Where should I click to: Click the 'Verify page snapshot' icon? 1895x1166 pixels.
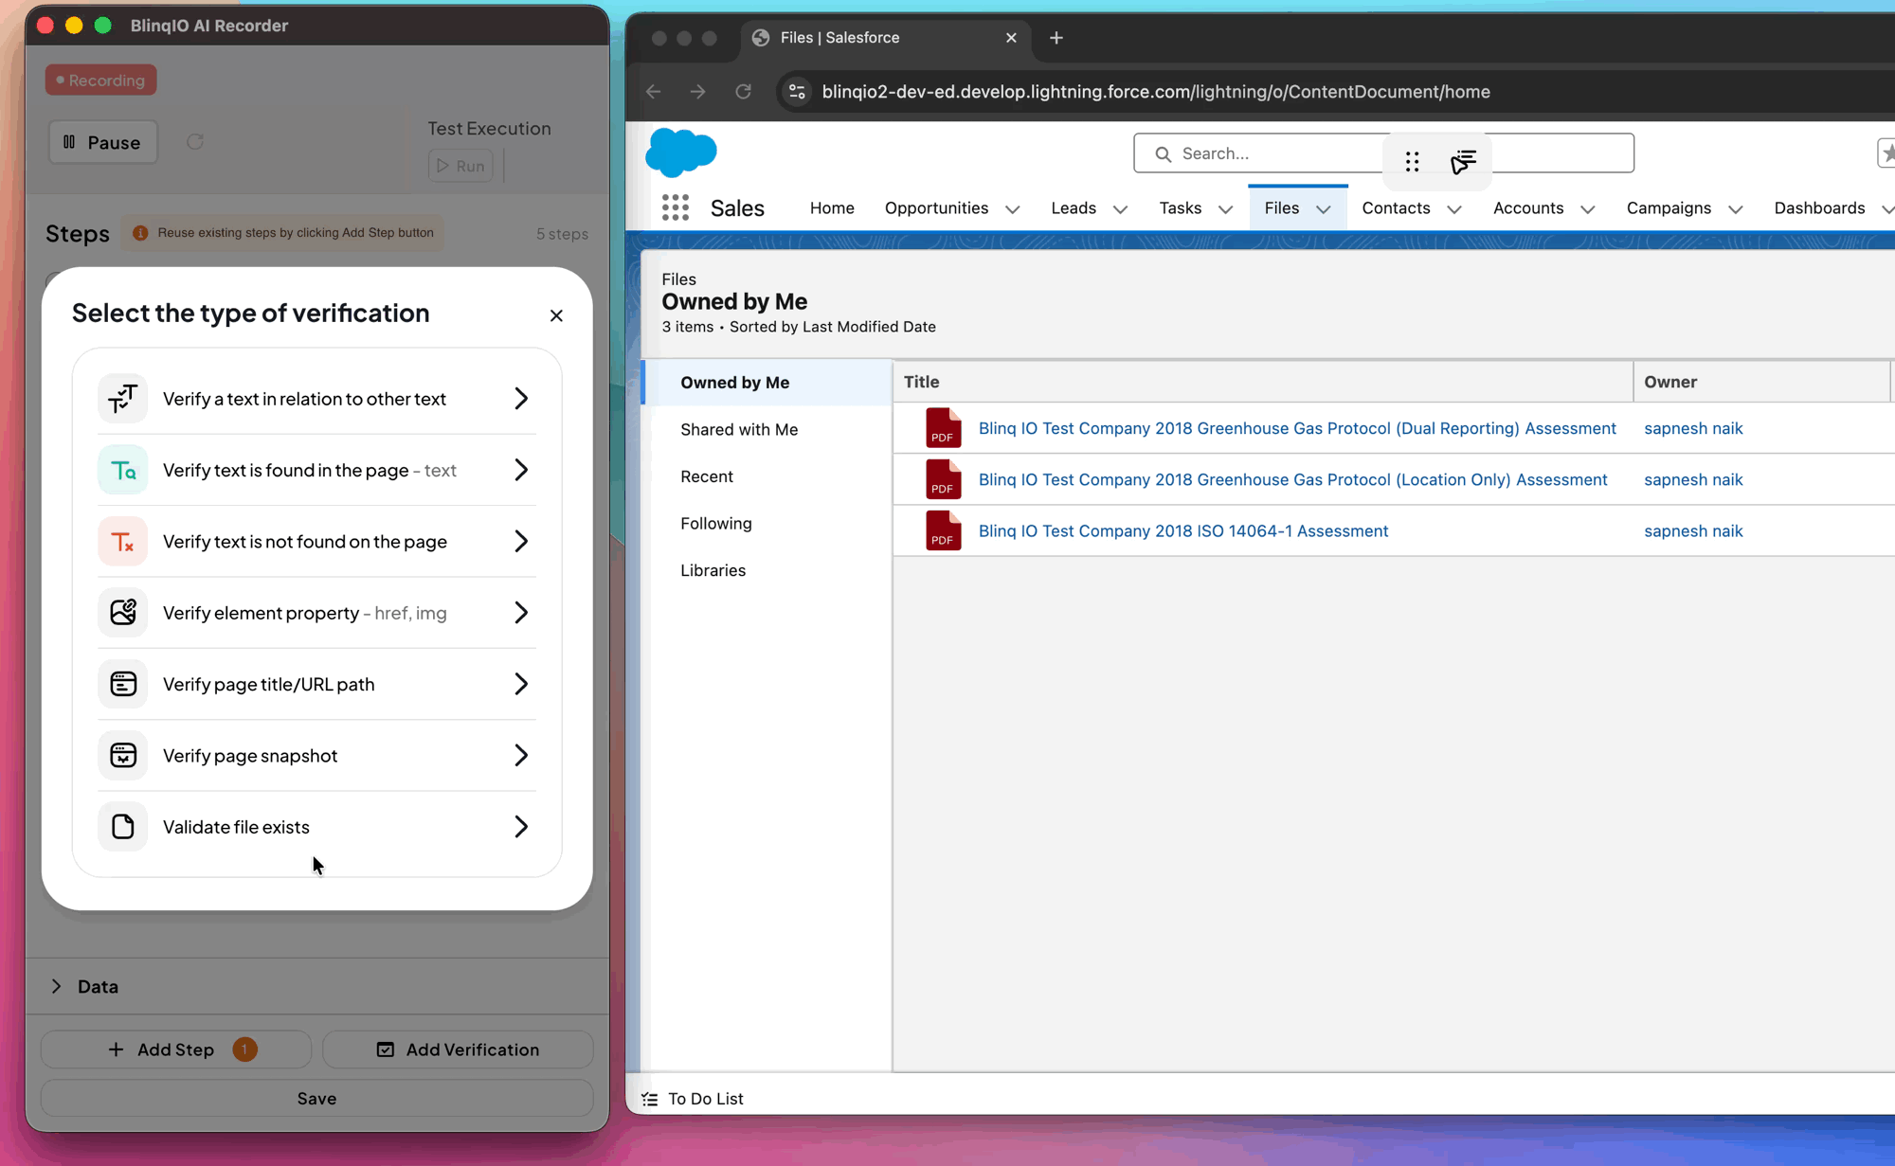123,755
